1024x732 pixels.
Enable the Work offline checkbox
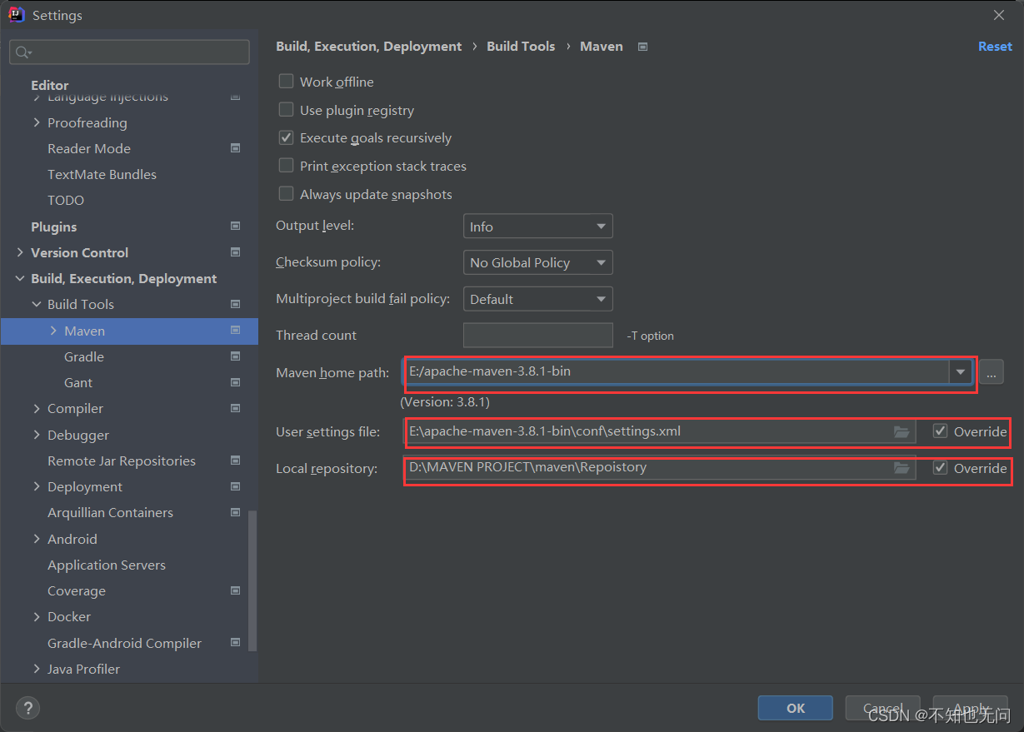pos(286,82)
